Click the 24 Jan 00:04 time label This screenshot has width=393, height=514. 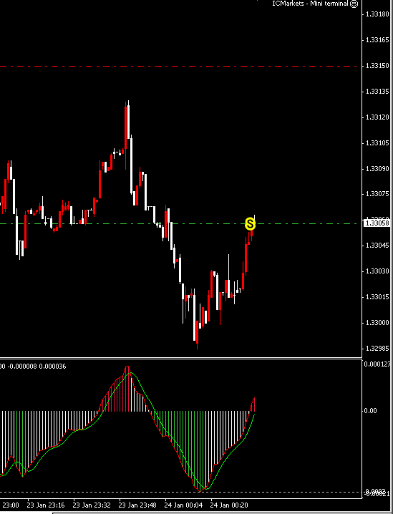183,505
